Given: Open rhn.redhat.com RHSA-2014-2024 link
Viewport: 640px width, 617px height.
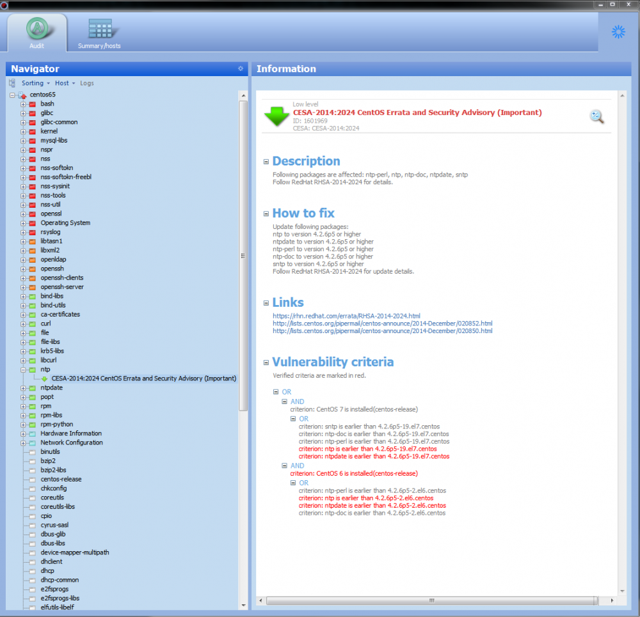Looking at the screenshot, I should (x=346, y=316).
